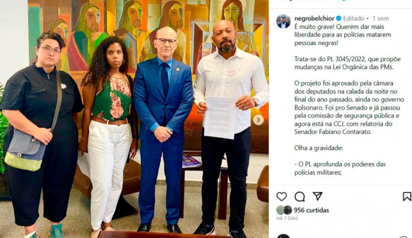This screenshot has height=238, width=412.
Task: Click the verified badge next to negrobelchior
Action: pyautogui.click(x=339, y=18)
